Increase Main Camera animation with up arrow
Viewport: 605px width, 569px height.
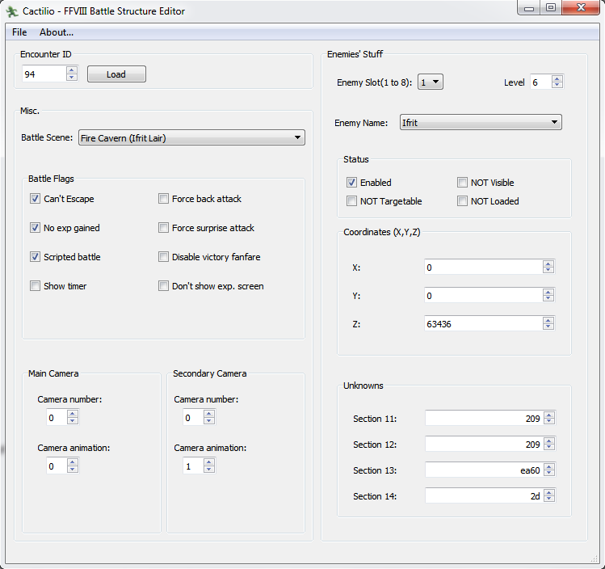click(73, 462)
